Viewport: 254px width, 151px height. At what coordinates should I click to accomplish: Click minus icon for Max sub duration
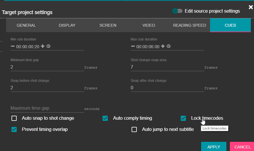(133, 46)
